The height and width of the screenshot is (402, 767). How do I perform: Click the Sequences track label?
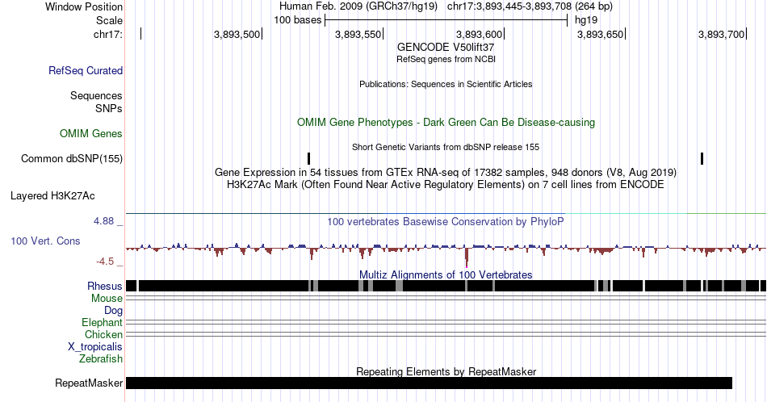tap(96, 95)
